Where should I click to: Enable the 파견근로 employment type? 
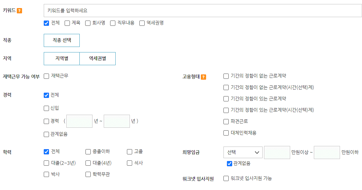(226, 122)
